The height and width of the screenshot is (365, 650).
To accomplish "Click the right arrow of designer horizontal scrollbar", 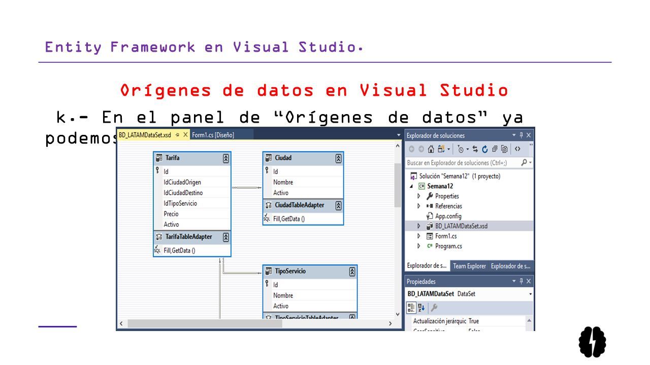I will [x=390, y=323].
